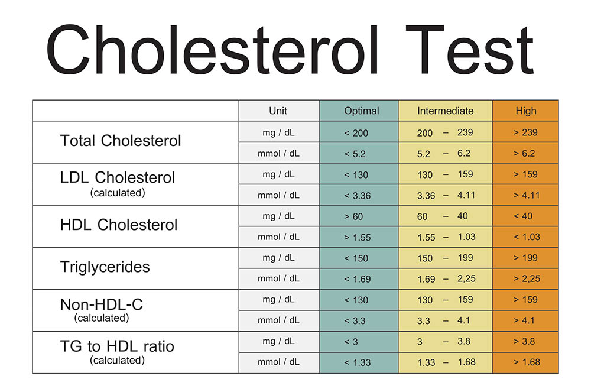The width and height of the screenshot is (591, 392).
Task: Select the Unit column header
Action: (x=278, y=111)
